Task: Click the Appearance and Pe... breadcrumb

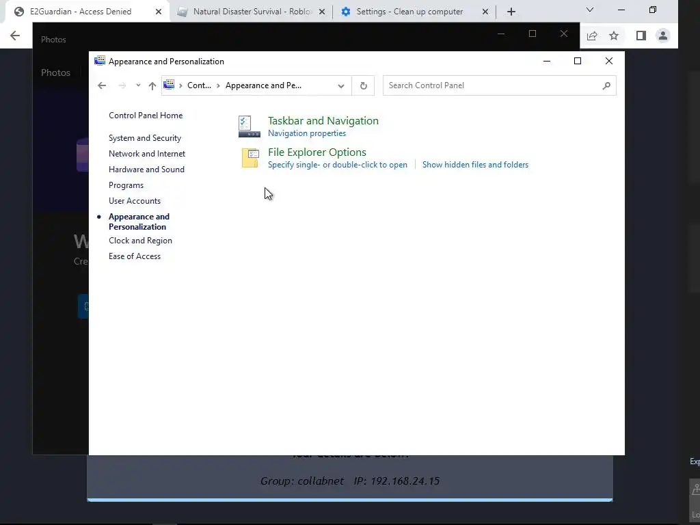Action: (x=263, y=85)
